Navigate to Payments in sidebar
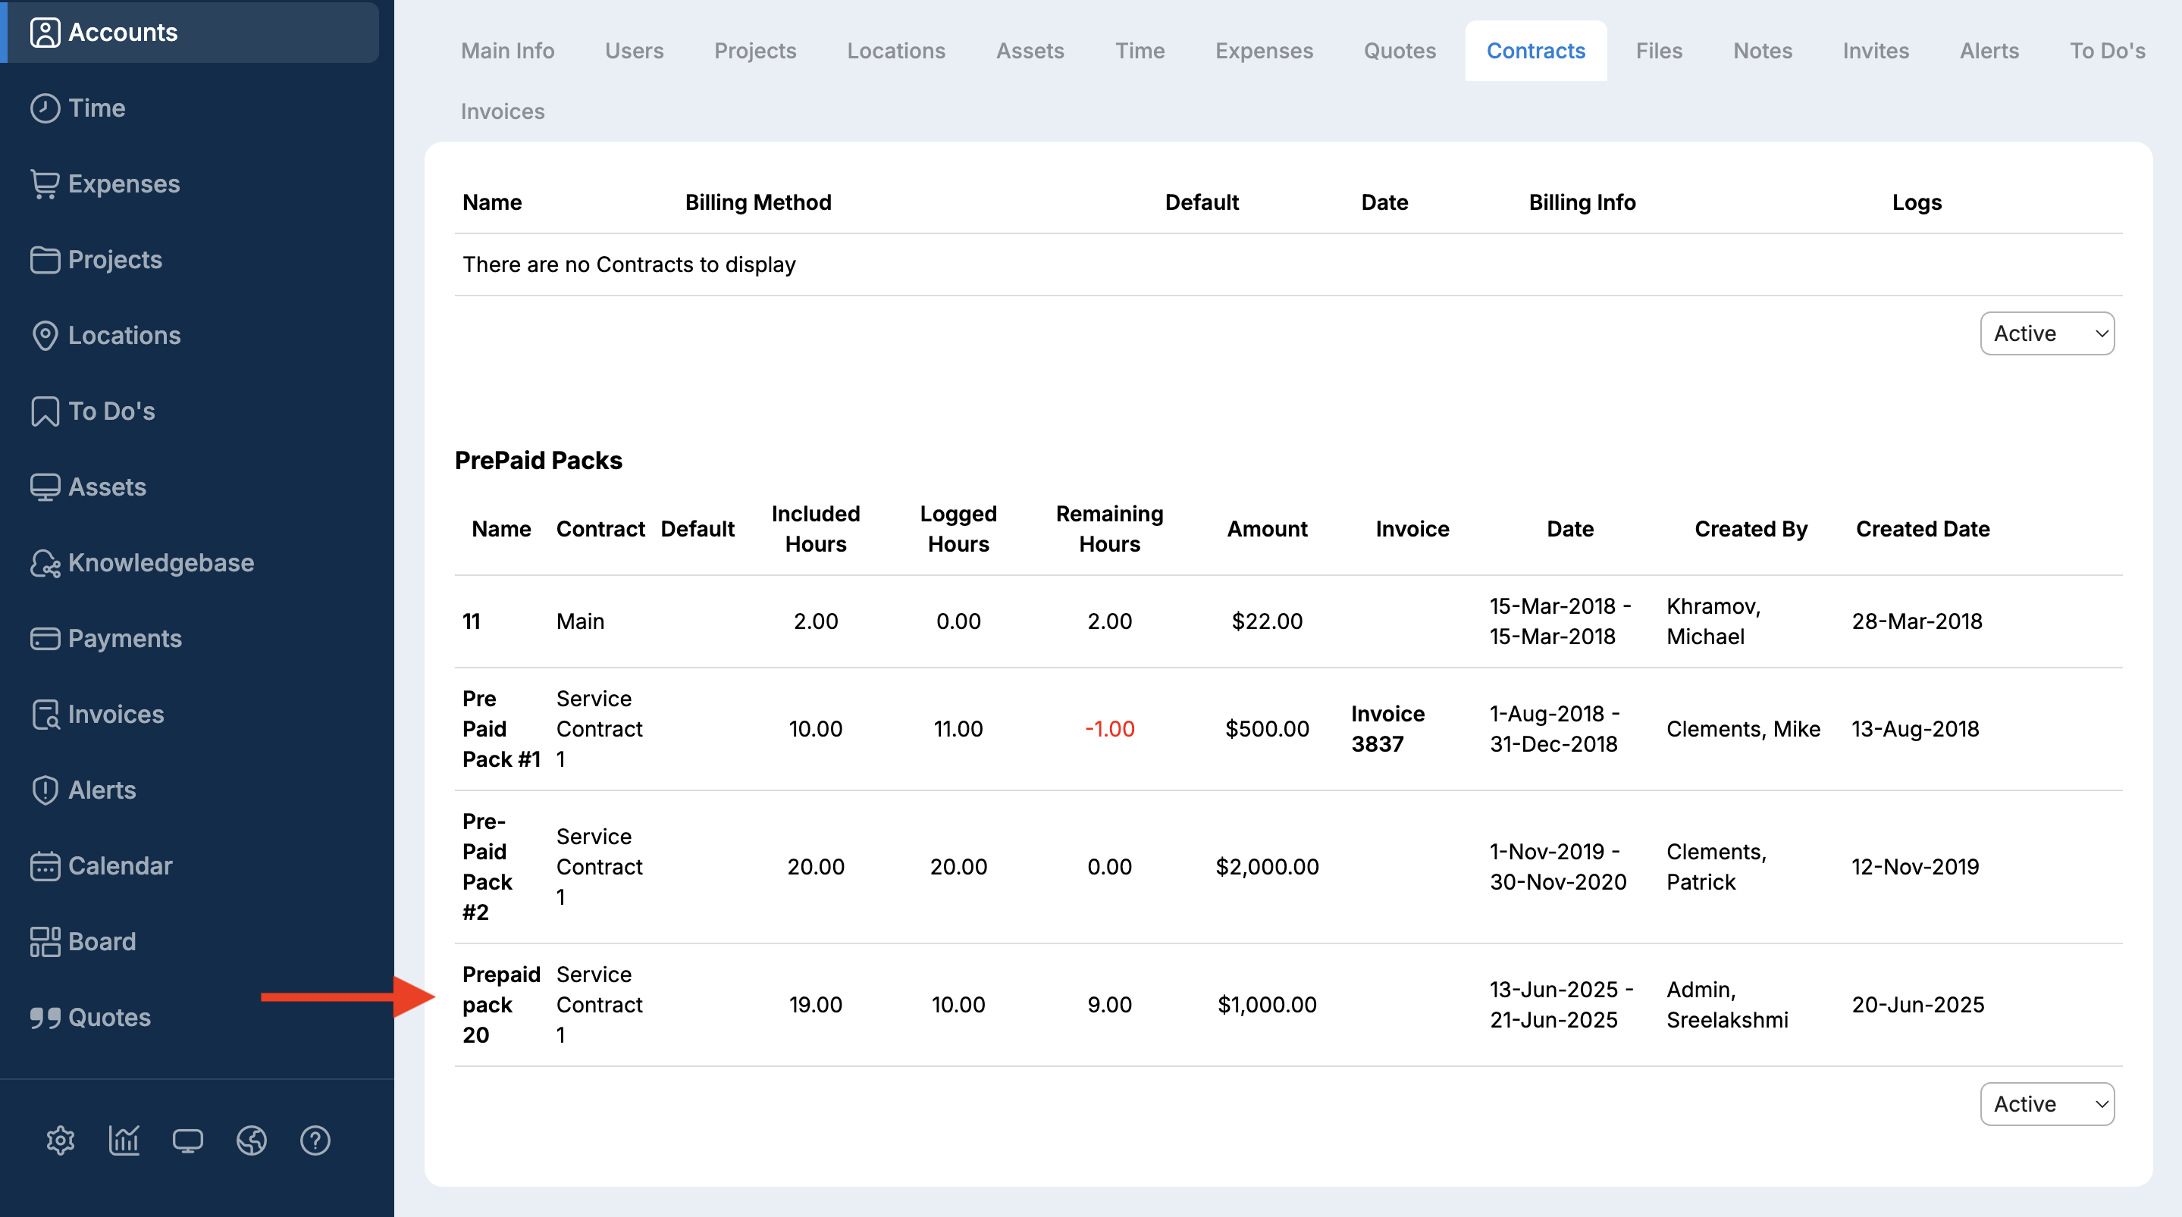This screenshot has width=2182, height=1217. [124, 638]
